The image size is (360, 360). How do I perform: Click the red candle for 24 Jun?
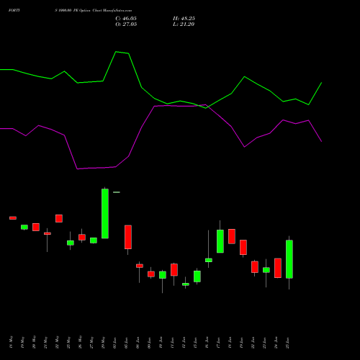tap(278, 268)
